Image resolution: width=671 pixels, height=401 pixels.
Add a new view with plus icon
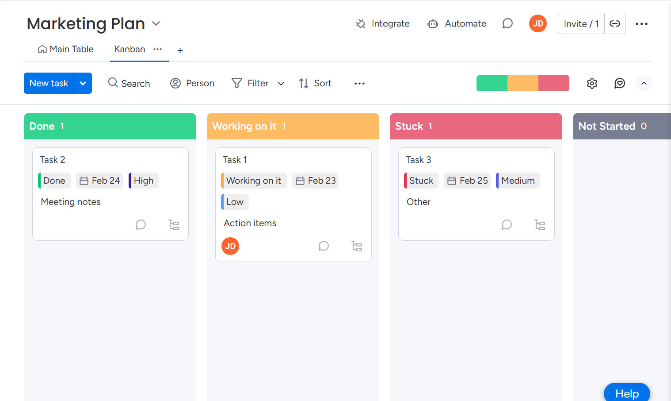click(x=180, y=50)
